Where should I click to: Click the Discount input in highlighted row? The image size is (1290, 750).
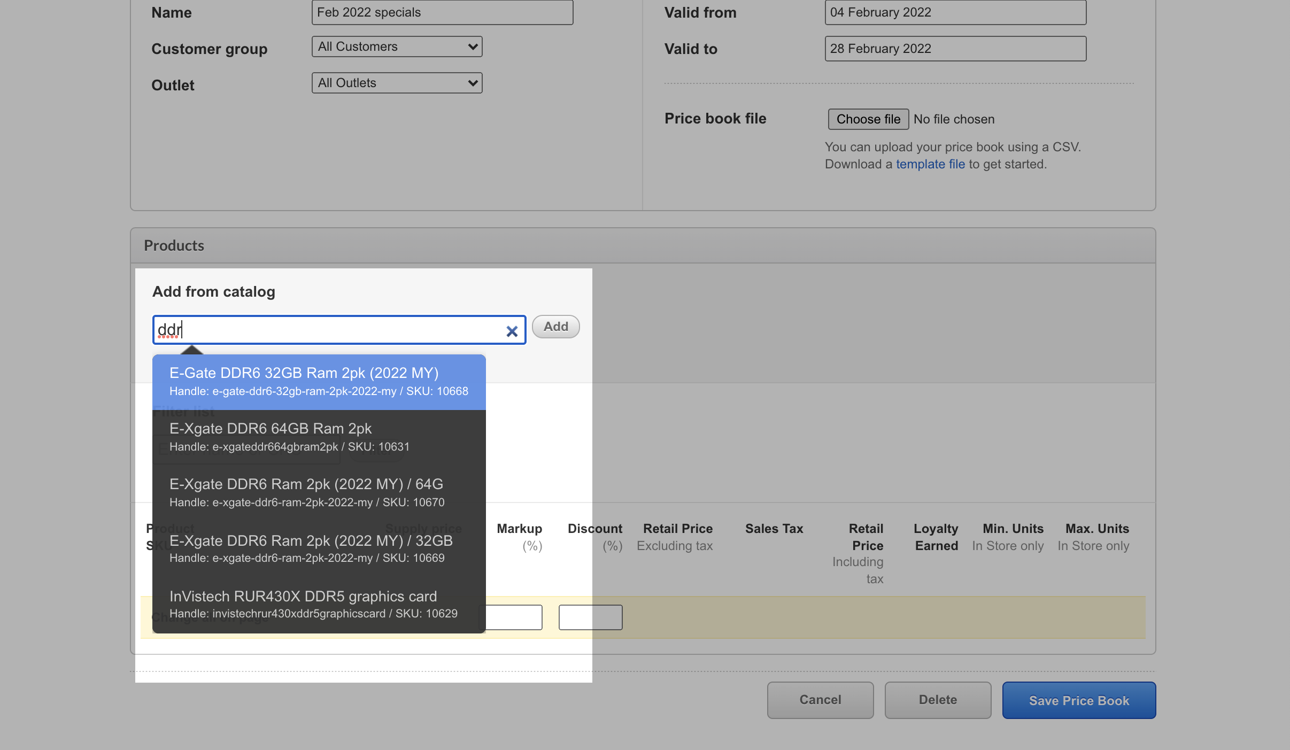click(590, 617)
